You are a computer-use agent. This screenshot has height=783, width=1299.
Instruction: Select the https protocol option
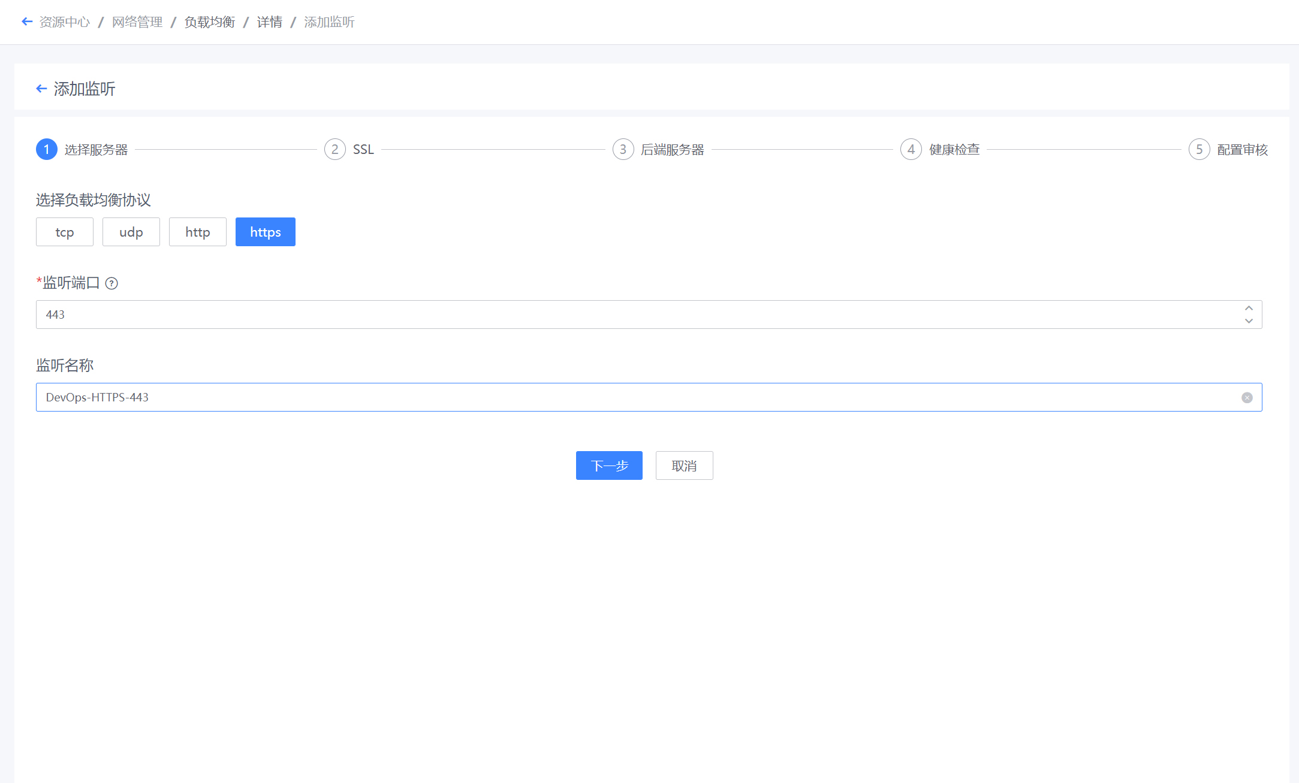point(266,232)
